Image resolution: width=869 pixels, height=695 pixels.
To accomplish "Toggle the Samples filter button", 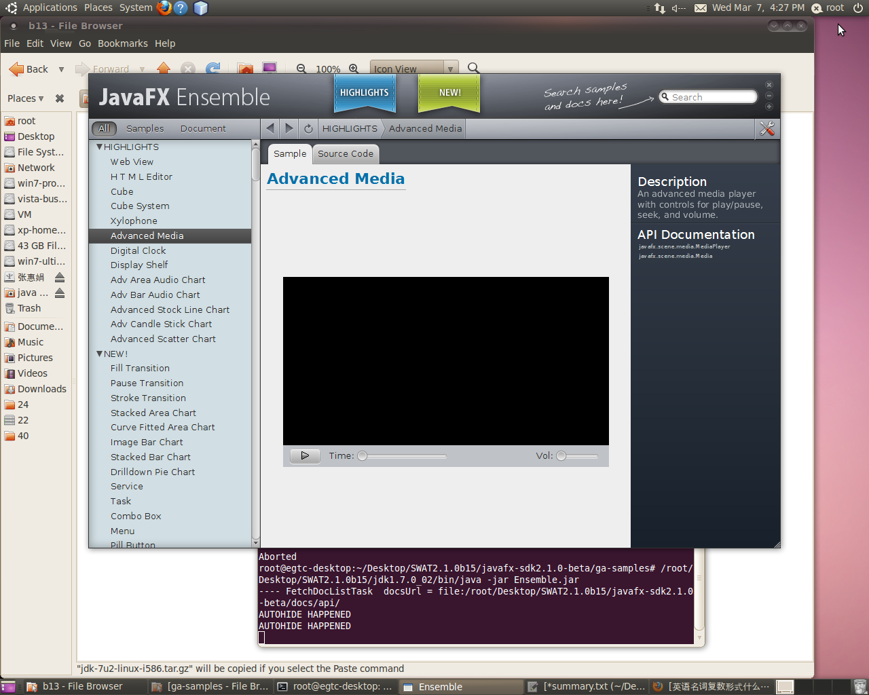I will pyautogui.click(x=145, y=128).
